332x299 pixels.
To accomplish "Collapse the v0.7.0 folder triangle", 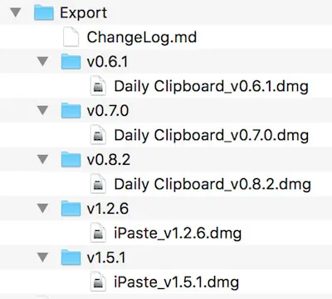I will tap(43, 111).
